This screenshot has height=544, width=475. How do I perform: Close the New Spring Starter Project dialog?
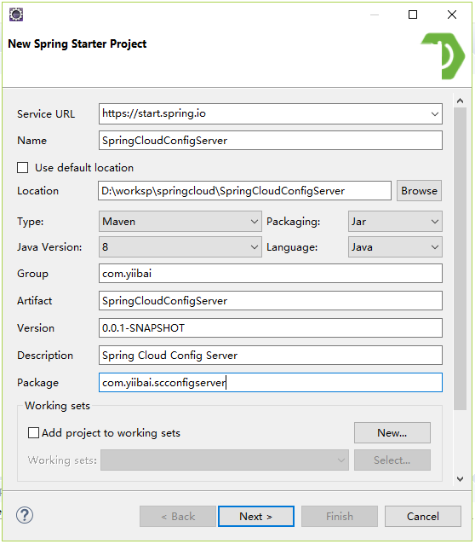tap(452, 14)
